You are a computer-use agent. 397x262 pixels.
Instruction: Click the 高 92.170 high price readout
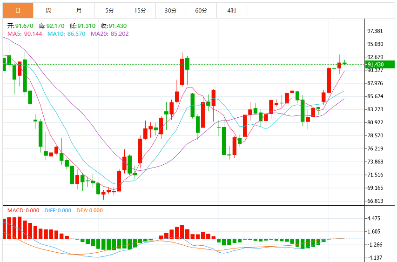(x=52, y=26)
